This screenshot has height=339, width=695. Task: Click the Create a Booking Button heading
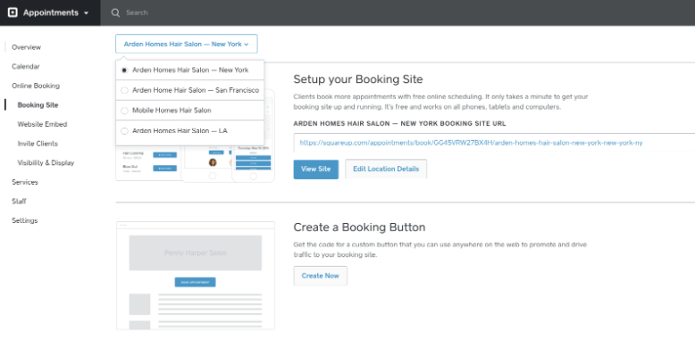(359, 227)
